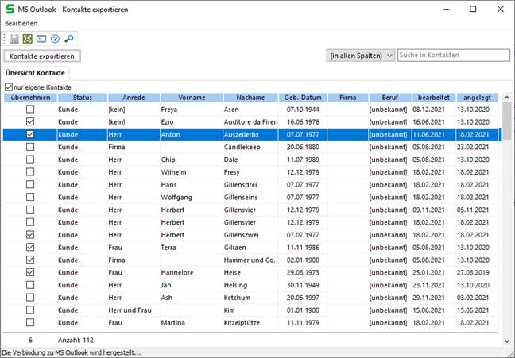Click the card window icon in toolbar
Image resolution: width=515 pixels, height=358 pixels.
pos(41,38)
